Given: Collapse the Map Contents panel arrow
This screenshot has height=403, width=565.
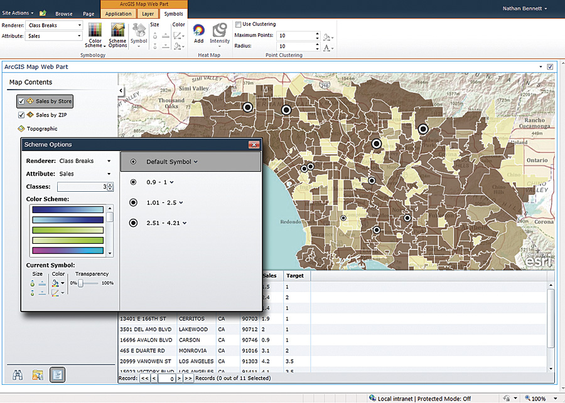Looking at the screenshot, I should tap(121, 91).
